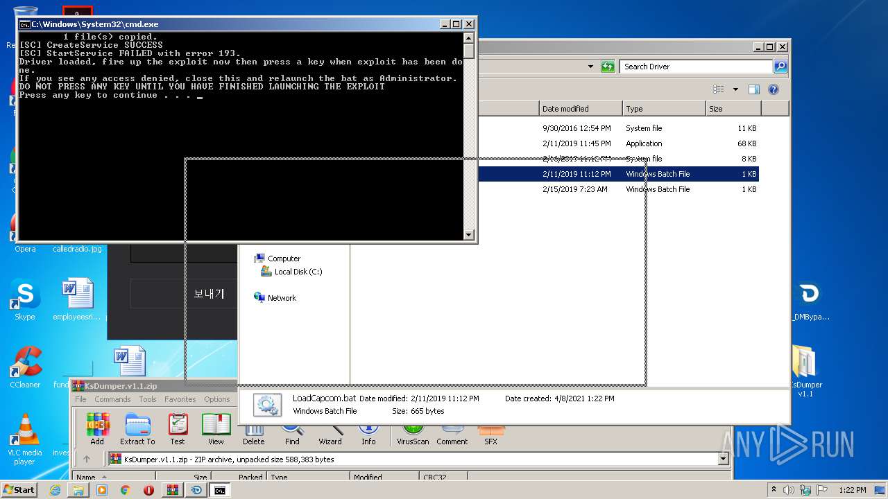Open the Options menu in WinRAR
The width and height of the screenshot is (888, 499).
point(217,399)
